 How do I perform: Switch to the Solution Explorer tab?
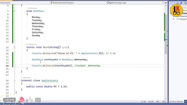pos(176,101)
